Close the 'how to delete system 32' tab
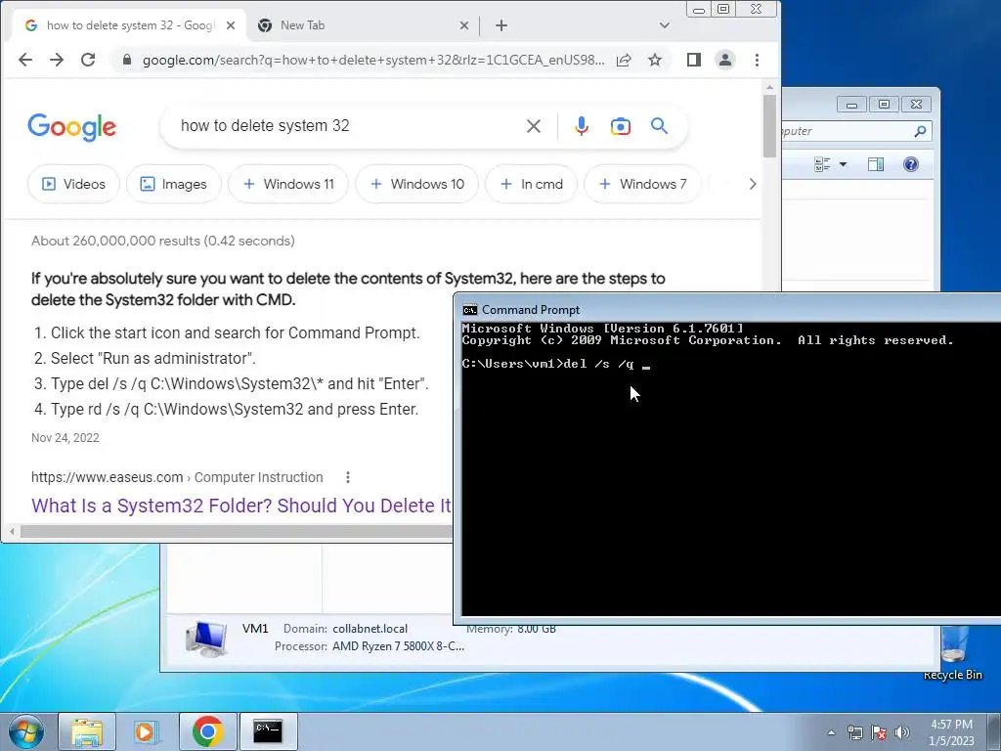Viewport: 1001px width, 751px height. click(231, 25)
